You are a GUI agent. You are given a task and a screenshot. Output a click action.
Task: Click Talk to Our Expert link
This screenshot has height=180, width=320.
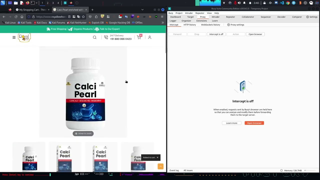[x=107, y=29]
